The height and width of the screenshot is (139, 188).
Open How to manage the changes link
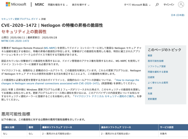pos(70,82)
